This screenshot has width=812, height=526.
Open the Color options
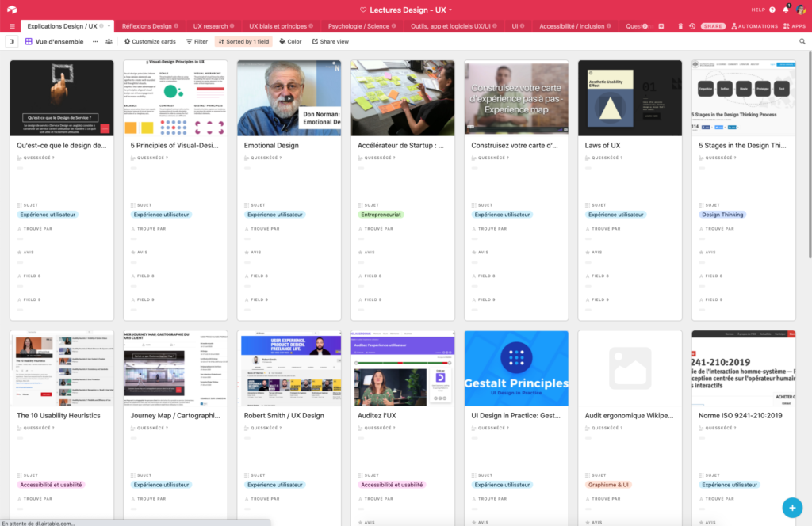(x=290, y=41)
